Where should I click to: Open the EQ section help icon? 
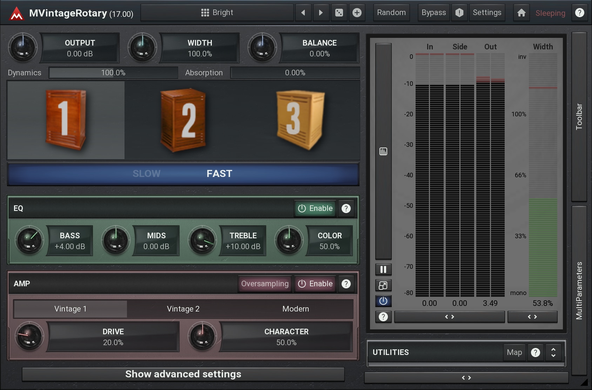click(x=346, y=208)
